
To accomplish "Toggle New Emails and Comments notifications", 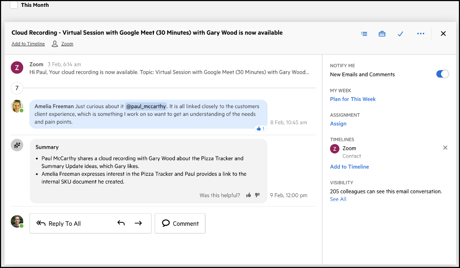I will click(x=442, y=74).
